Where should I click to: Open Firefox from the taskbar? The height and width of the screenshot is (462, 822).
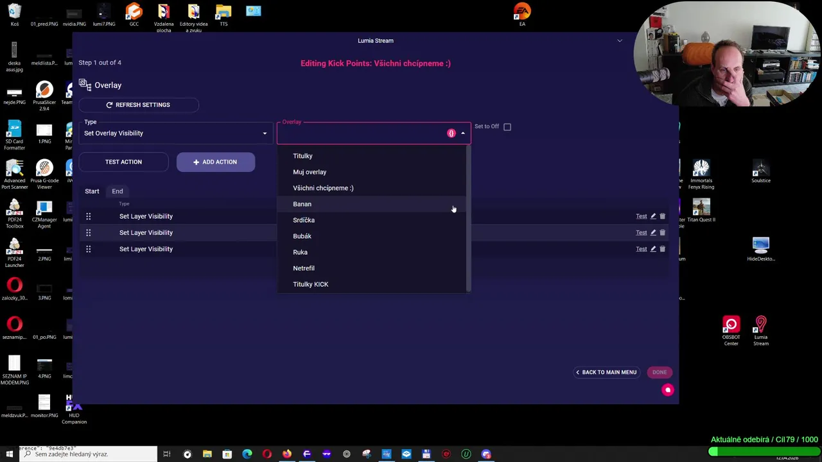[x=287, y=454]
